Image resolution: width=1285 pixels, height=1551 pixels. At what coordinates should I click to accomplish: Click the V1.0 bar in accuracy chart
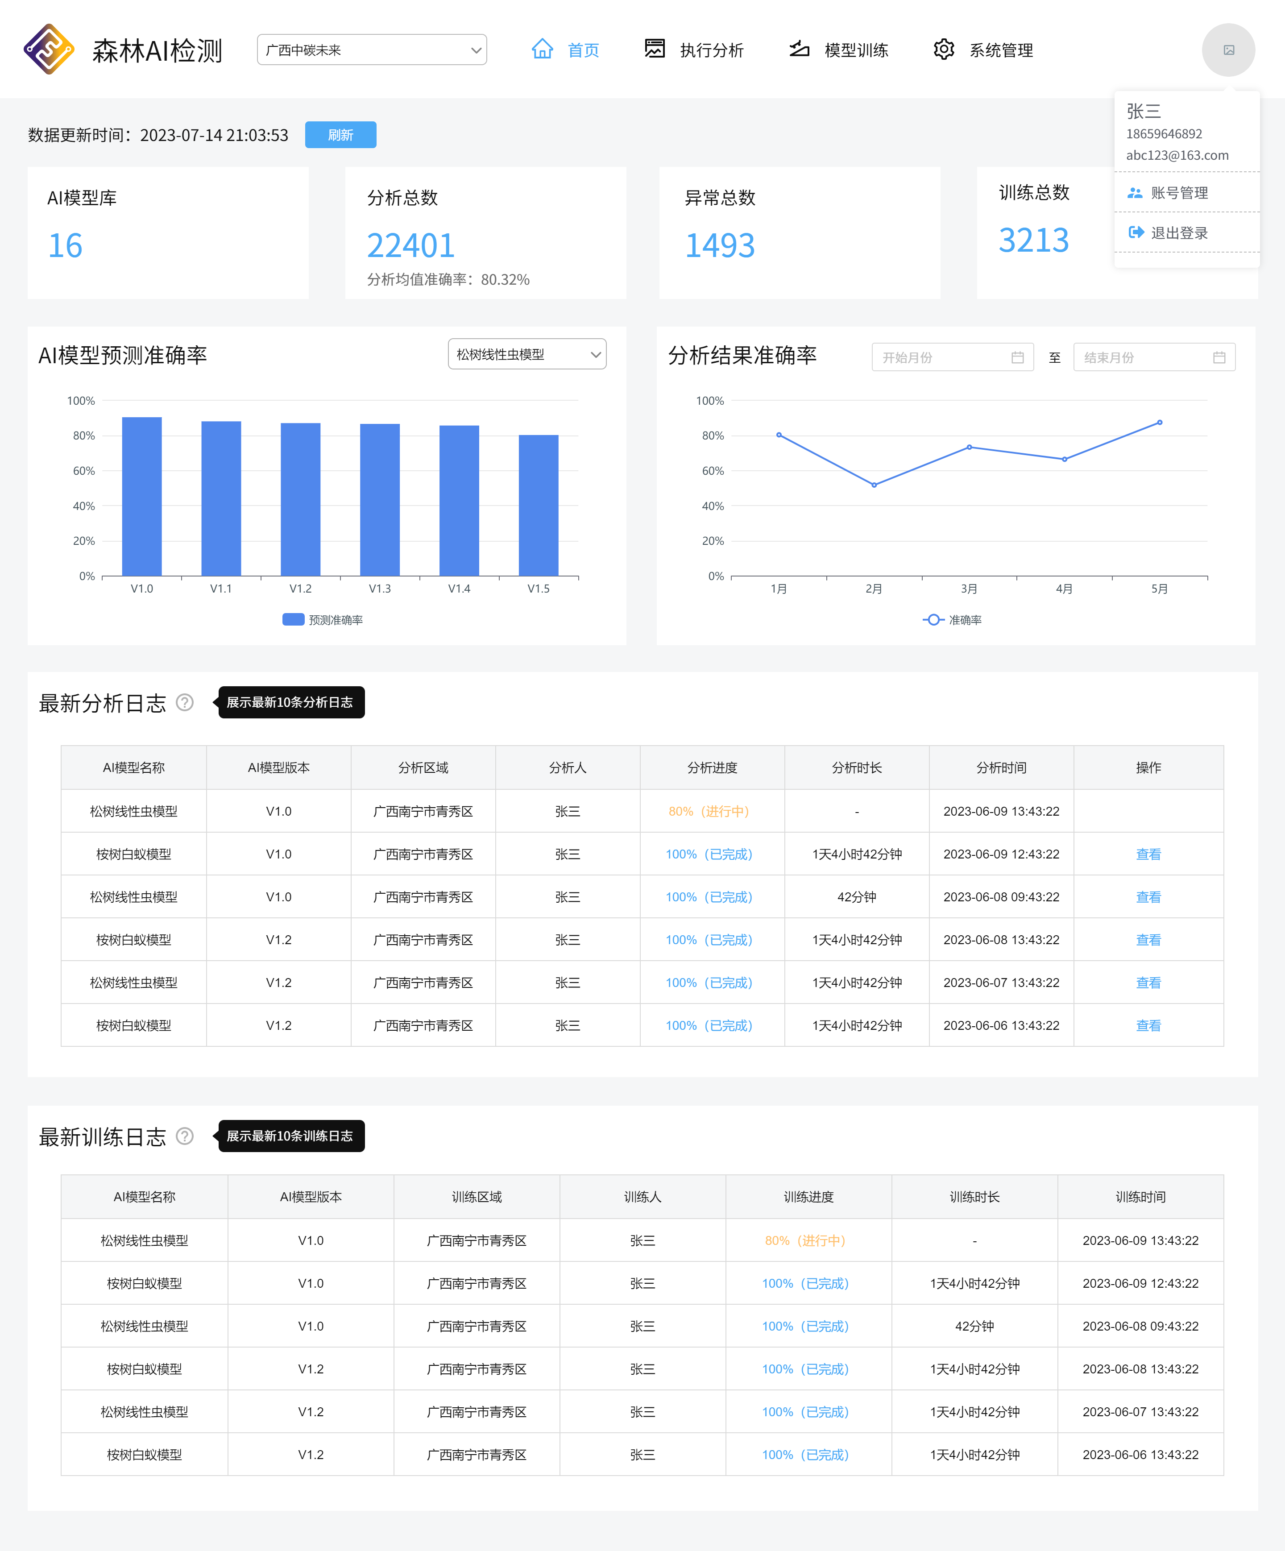(x=142, y=496)
